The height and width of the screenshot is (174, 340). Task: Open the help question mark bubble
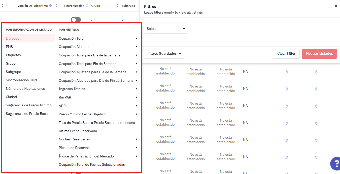coord(335,163)
